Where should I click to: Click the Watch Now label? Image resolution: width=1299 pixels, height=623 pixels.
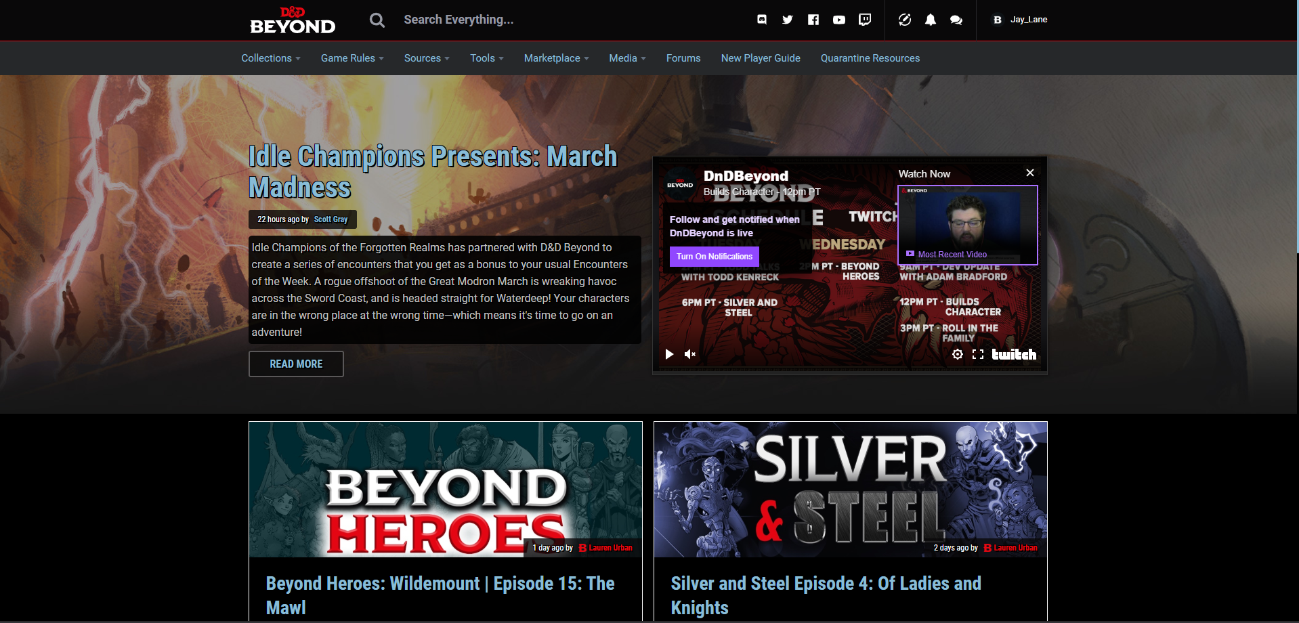click(924, 174)
